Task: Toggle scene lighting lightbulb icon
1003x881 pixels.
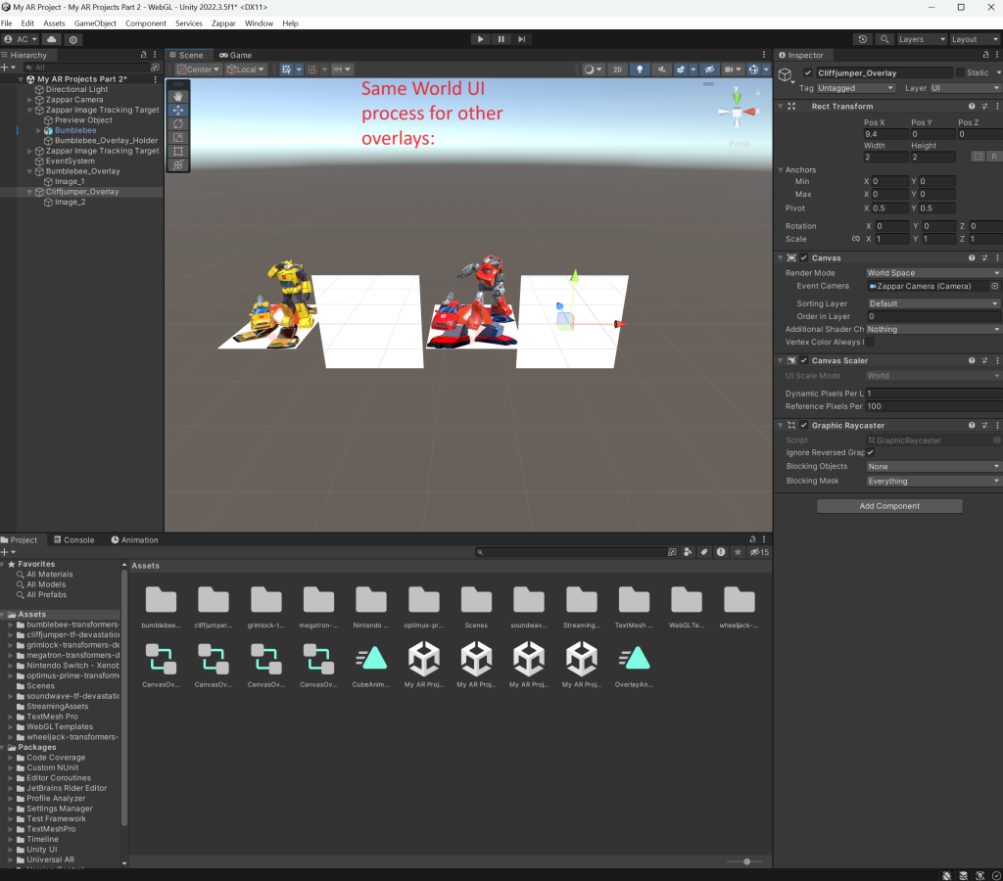Action: click(639, 70)
